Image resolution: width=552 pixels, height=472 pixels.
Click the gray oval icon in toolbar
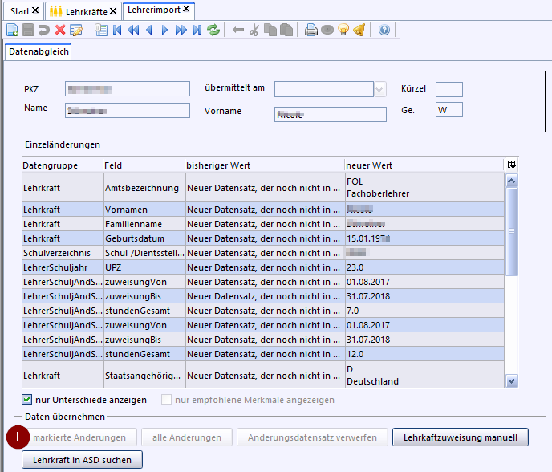(x=327, y=30)
